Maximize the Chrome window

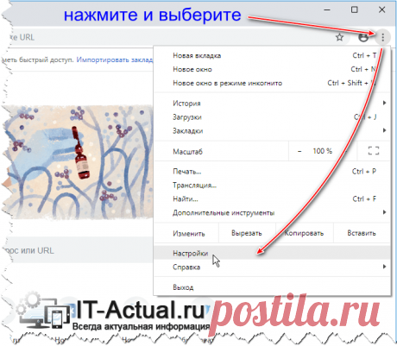355,9
